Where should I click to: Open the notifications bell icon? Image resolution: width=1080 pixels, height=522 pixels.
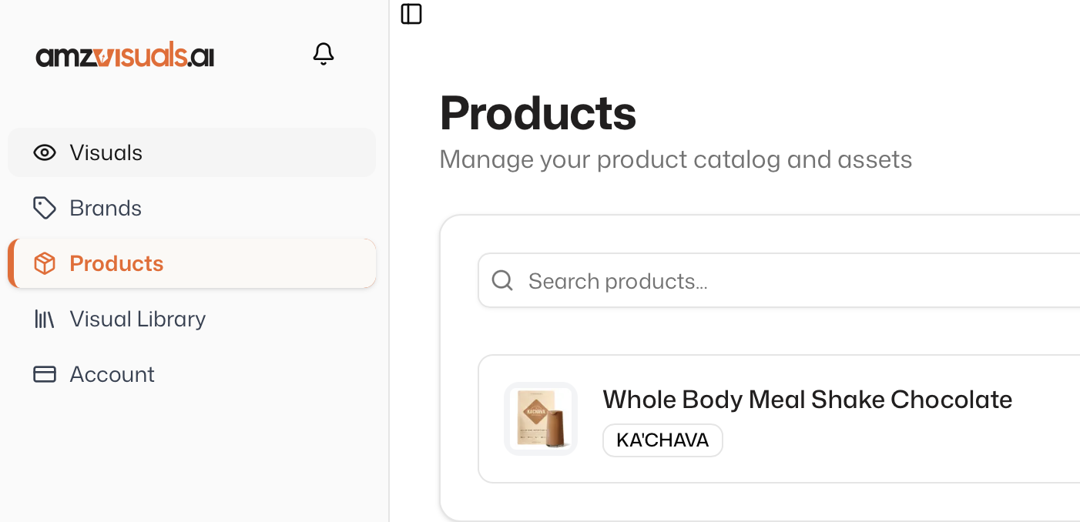tap(324, 53)
